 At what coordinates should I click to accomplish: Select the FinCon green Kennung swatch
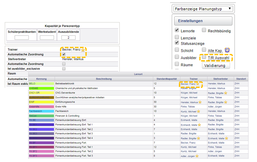[41, 116]
